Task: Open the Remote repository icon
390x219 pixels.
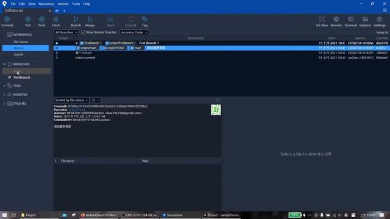Action: point(336,19)
